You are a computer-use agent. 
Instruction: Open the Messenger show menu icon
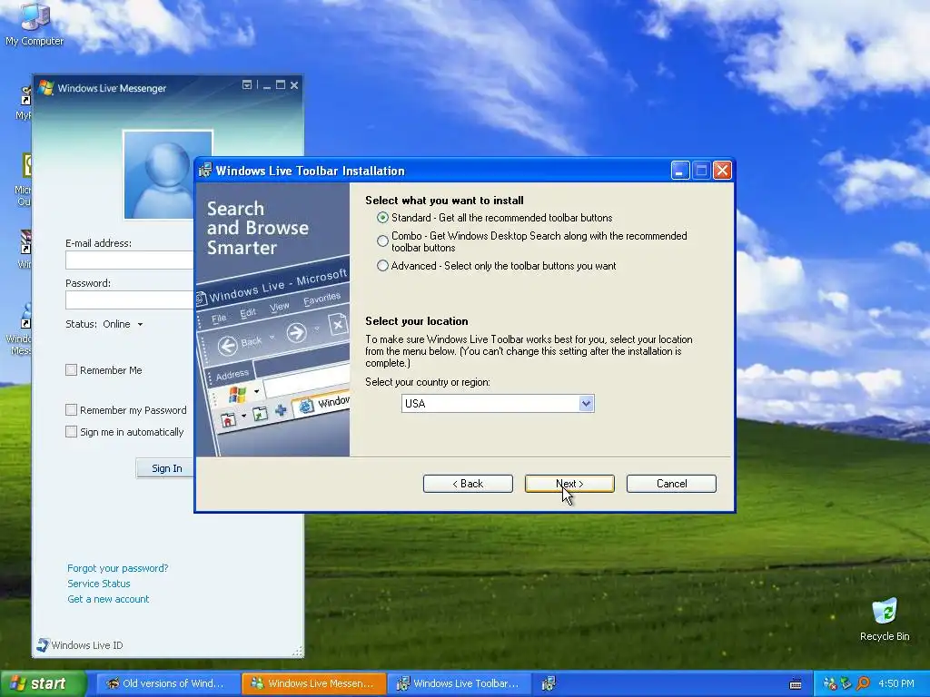pyautogui.click(x=247, y=85)
